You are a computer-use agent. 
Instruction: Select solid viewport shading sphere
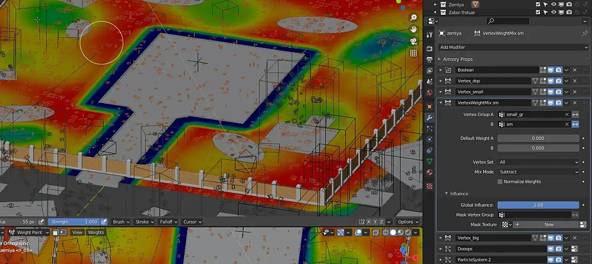[393, 232]
